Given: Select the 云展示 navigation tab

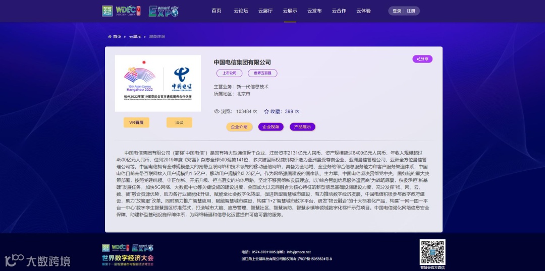Looking at the screenshot, I should pos(290,11).
